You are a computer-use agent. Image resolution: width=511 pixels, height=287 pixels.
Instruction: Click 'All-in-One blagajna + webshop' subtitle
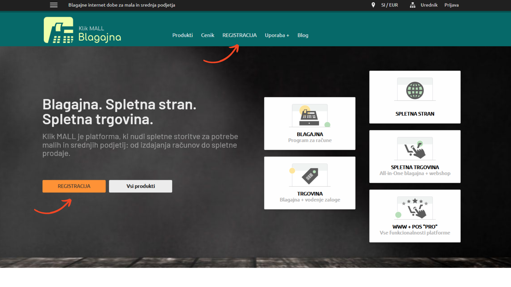click(x=415, y=173)
